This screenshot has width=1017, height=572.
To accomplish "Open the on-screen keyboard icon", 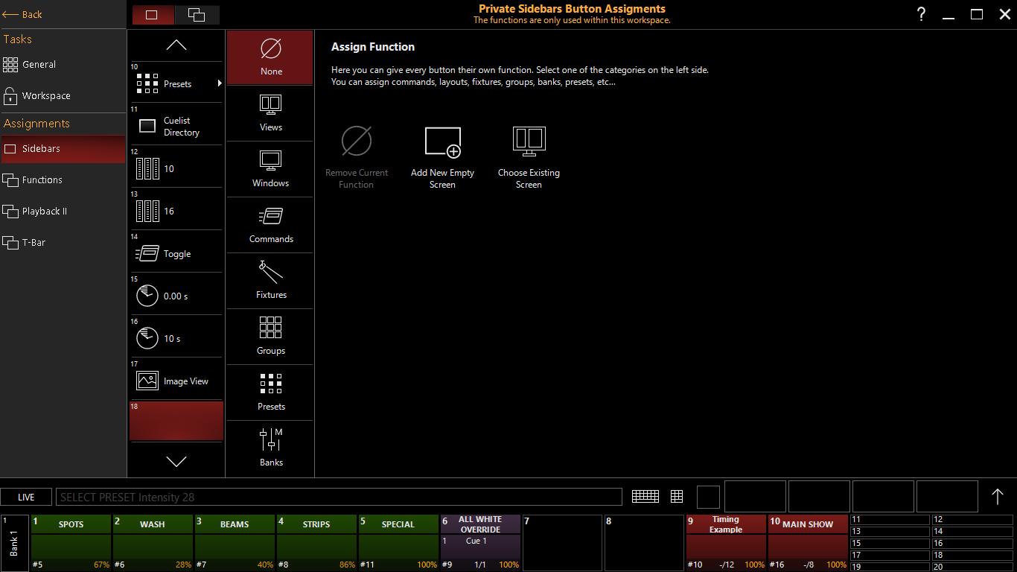I will [x=645, y=497].
